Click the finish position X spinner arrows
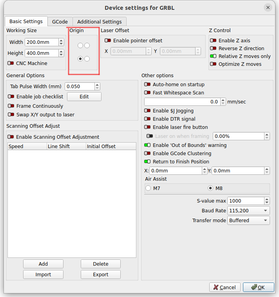This screenshot has height=297, width=279. (205, 171)
